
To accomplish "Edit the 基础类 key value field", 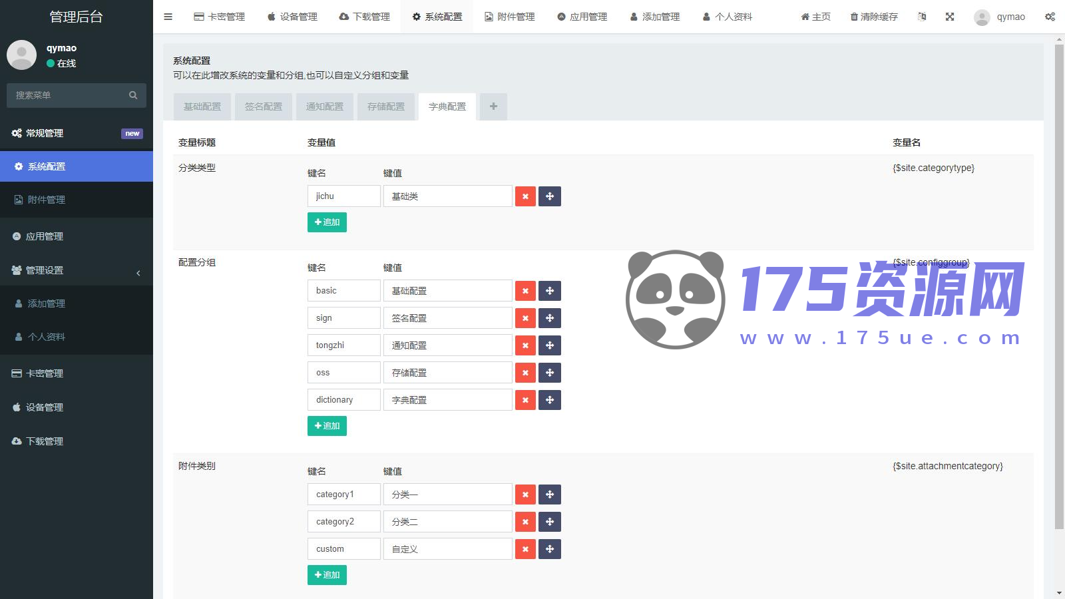I will 448,196.
